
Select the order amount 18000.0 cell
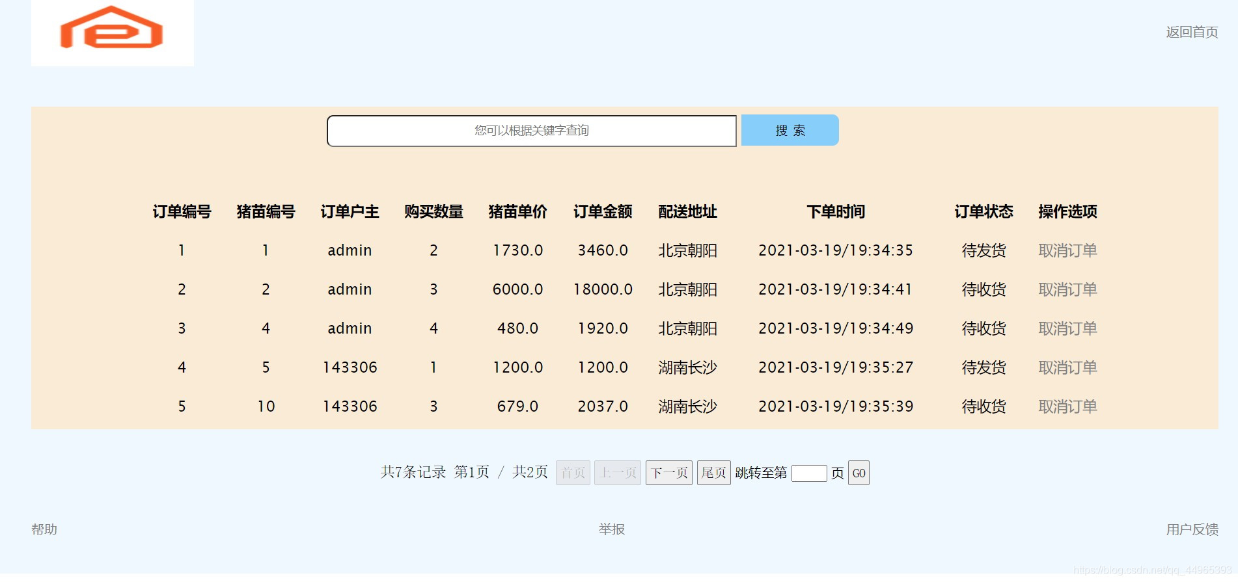(x=603, y=289)
